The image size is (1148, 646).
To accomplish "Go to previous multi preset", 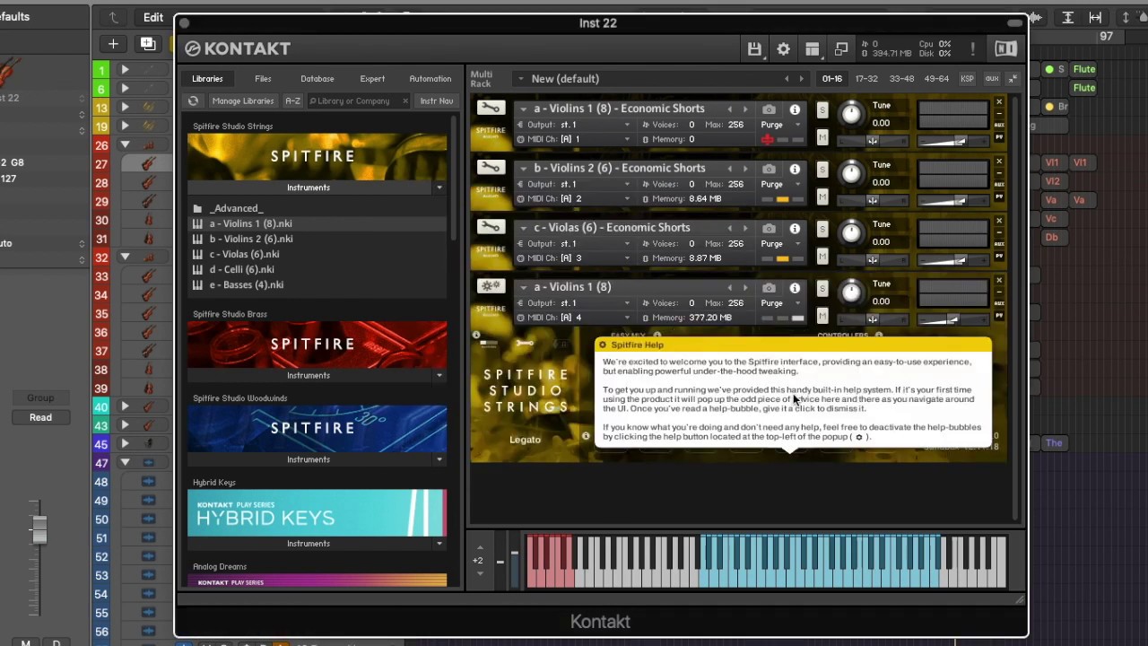I will (x=787, y=79).
